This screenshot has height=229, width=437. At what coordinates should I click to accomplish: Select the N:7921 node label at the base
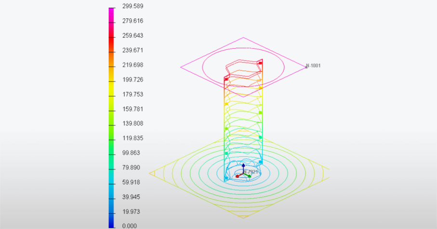pyautogui.click(x=252, y=171)
